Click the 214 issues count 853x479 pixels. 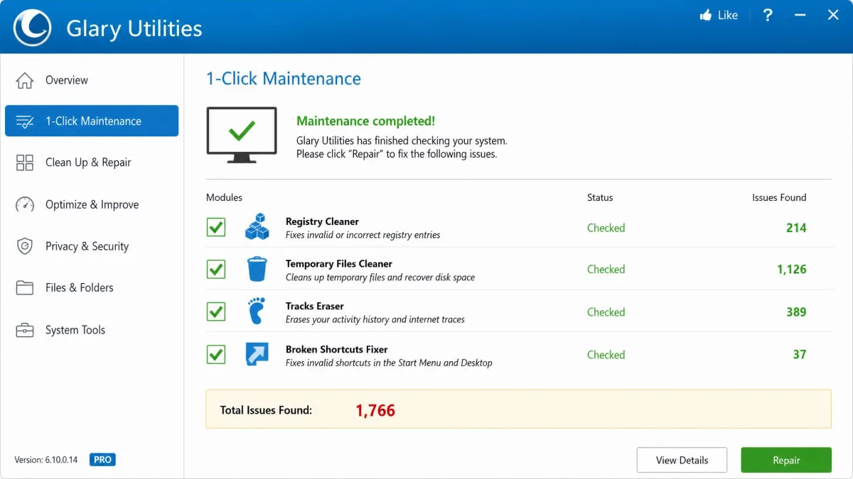796,228
